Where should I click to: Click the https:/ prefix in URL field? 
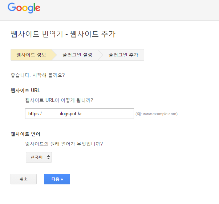(35, 113)
